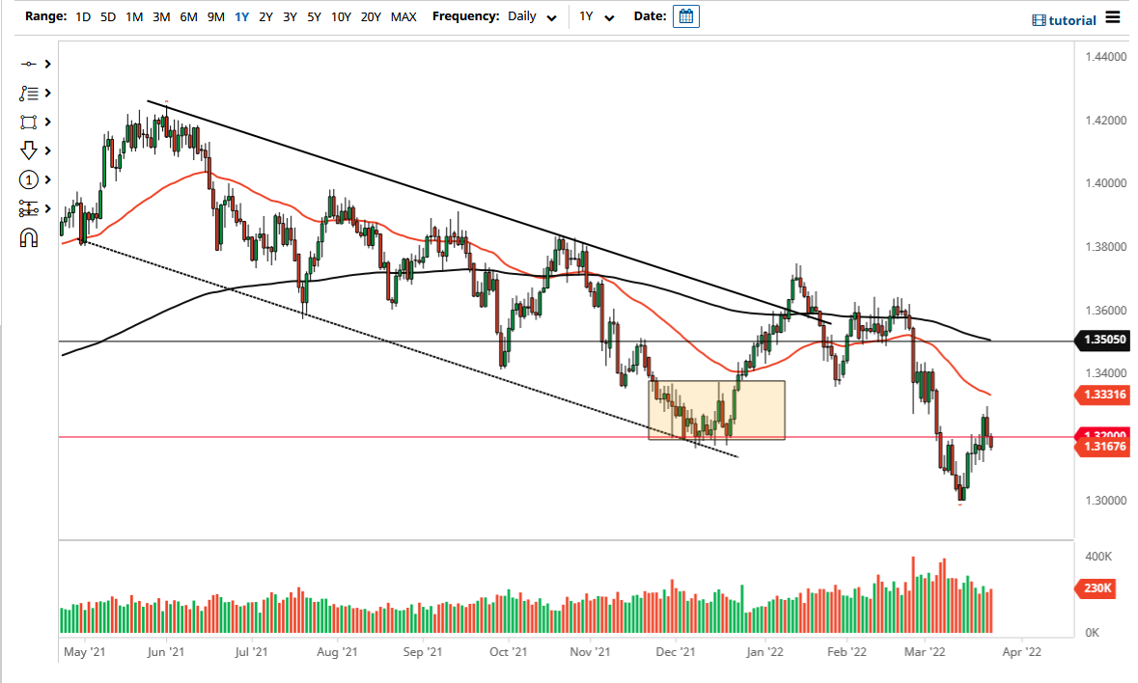The image size is (1138, 683).
Task: Switch chart range to 5Y
Action: pos(313,16)
